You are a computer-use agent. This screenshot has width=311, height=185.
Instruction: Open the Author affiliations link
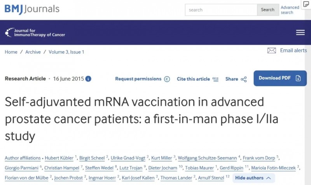pos(23,158)
